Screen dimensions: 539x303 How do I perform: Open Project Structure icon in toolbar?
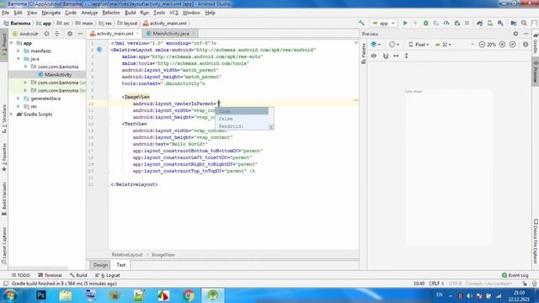click(514, 23)
